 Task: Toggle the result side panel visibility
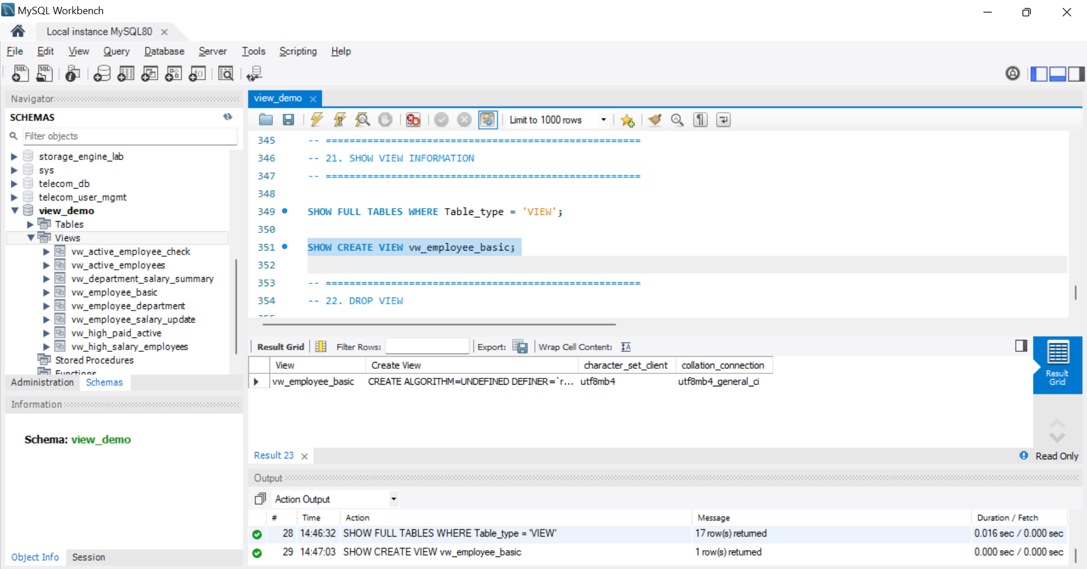click(x=1021, y=346)
